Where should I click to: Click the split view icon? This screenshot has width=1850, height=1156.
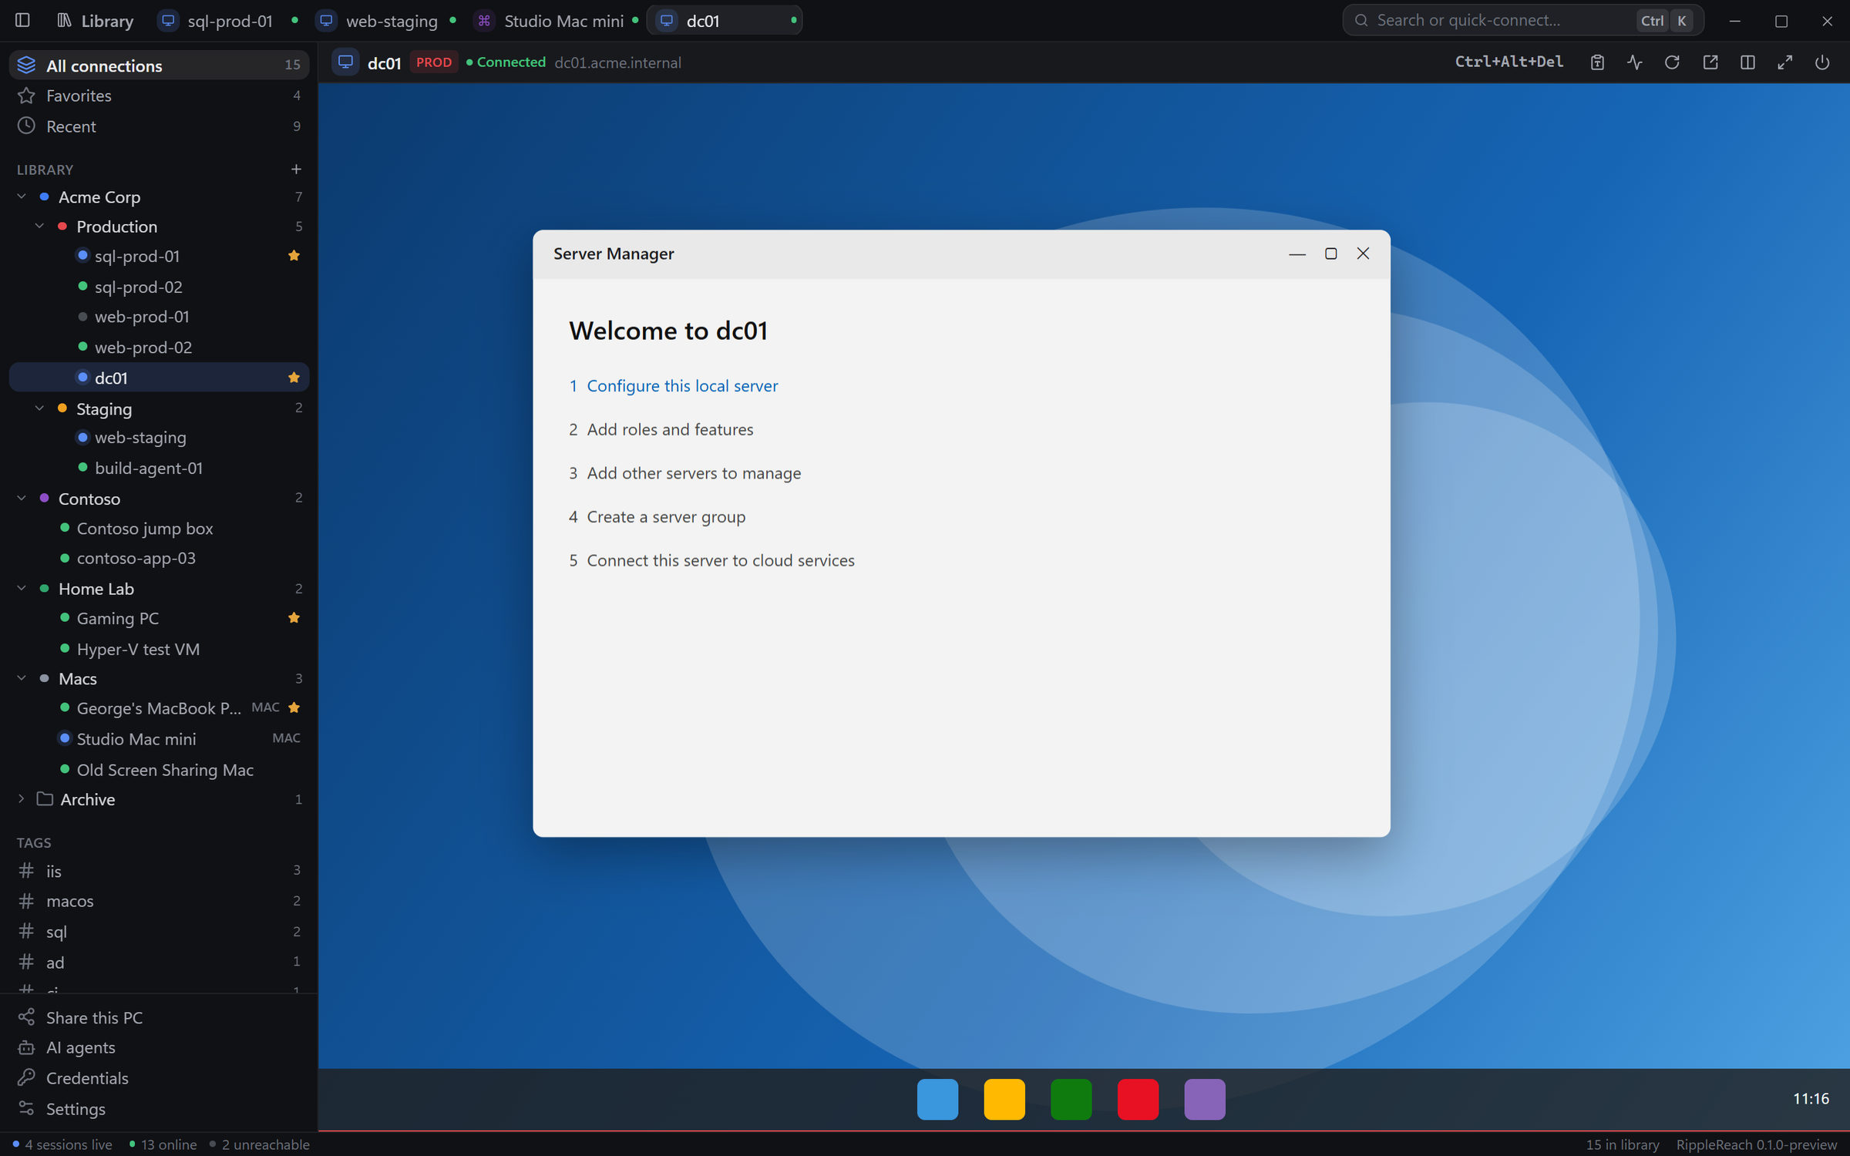(x=1747, y=62)
